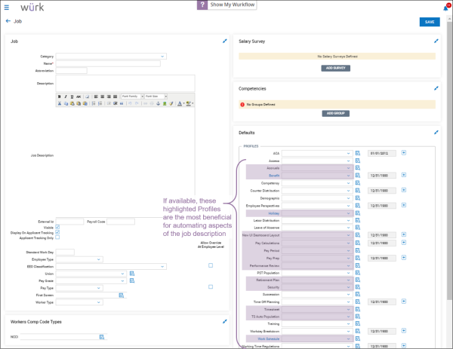Apply bold in the description editor

(59, 96)
